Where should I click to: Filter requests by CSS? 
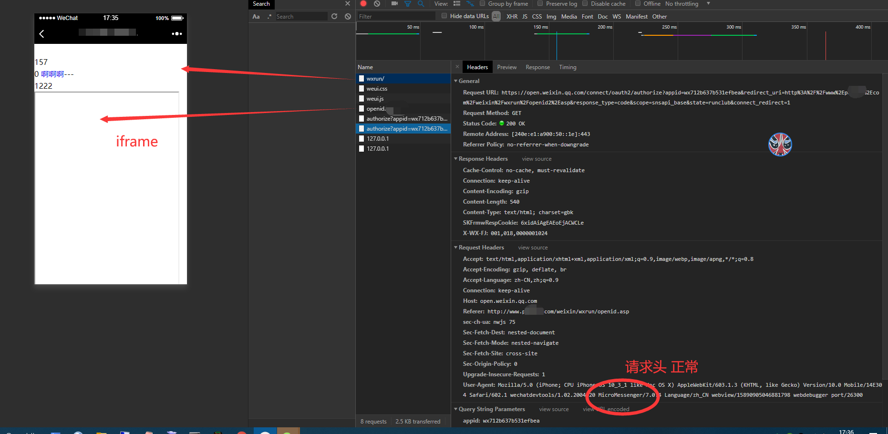(x=537, y=16)
